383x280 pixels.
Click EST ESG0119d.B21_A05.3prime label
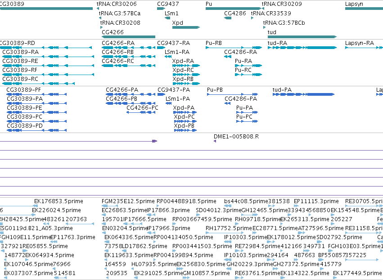click(36, 228)
